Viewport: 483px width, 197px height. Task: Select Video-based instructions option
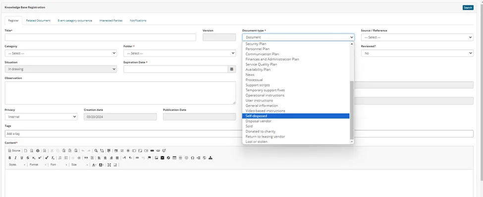(296, 111)
